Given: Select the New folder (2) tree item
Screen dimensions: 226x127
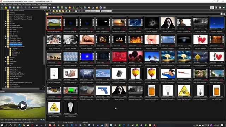Looking at the screenshot, I should pyautogui.click(x=14, y=32).
